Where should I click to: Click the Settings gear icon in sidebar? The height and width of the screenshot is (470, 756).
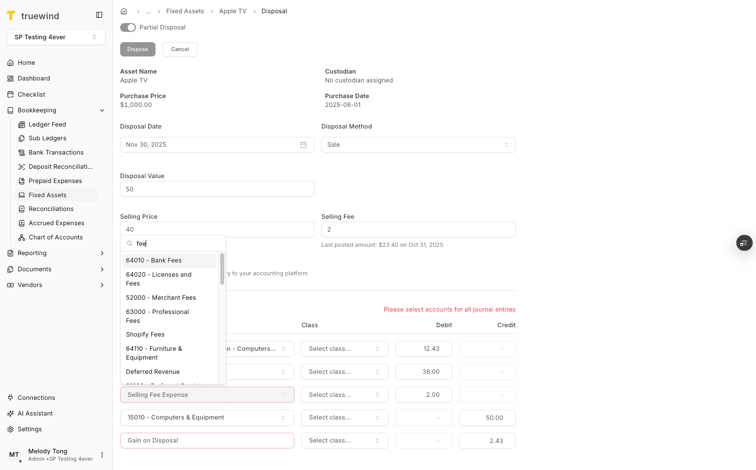11,429
